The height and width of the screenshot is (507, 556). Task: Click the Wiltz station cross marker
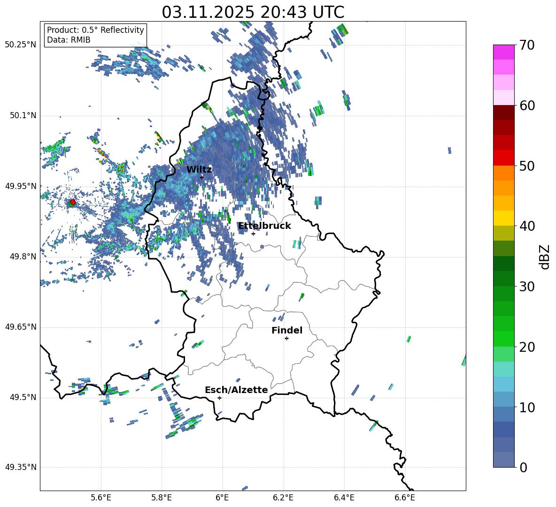[x=202, y=177]
